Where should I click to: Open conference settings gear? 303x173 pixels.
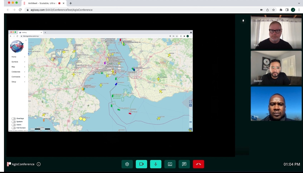pos(127,164)
